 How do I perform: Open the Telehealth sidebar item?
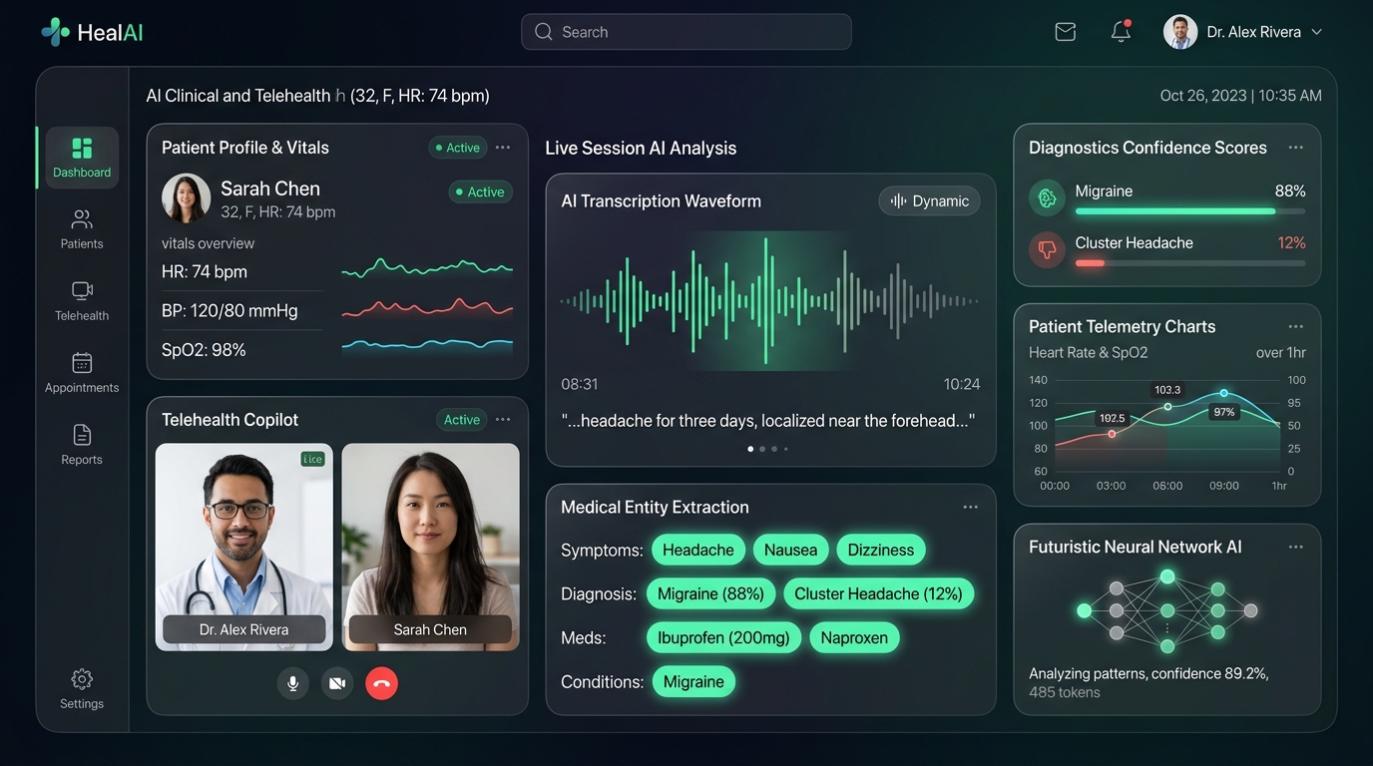(82, 301)
